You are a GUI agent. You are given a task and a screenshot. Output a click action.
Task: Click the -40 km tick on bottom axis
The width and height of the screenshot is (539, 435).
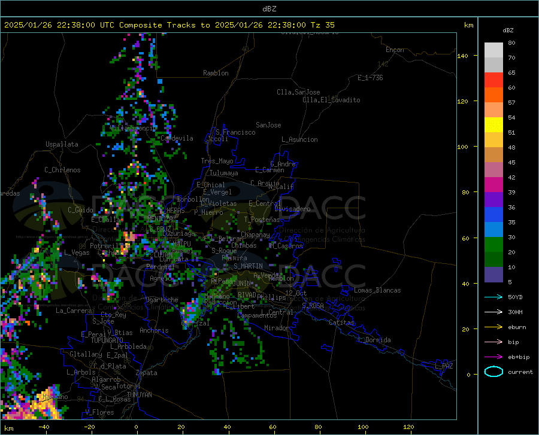click(44, 427)
